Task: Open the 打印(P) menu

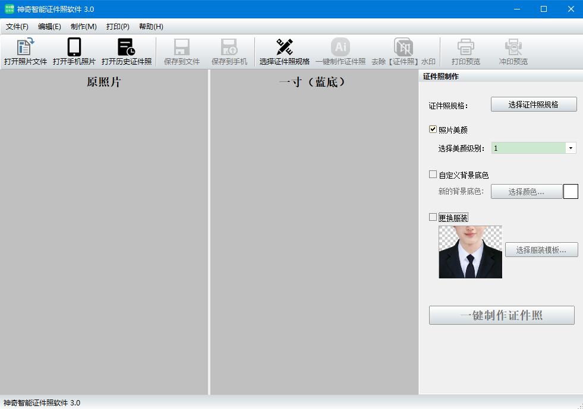Action: coord(118,26)
